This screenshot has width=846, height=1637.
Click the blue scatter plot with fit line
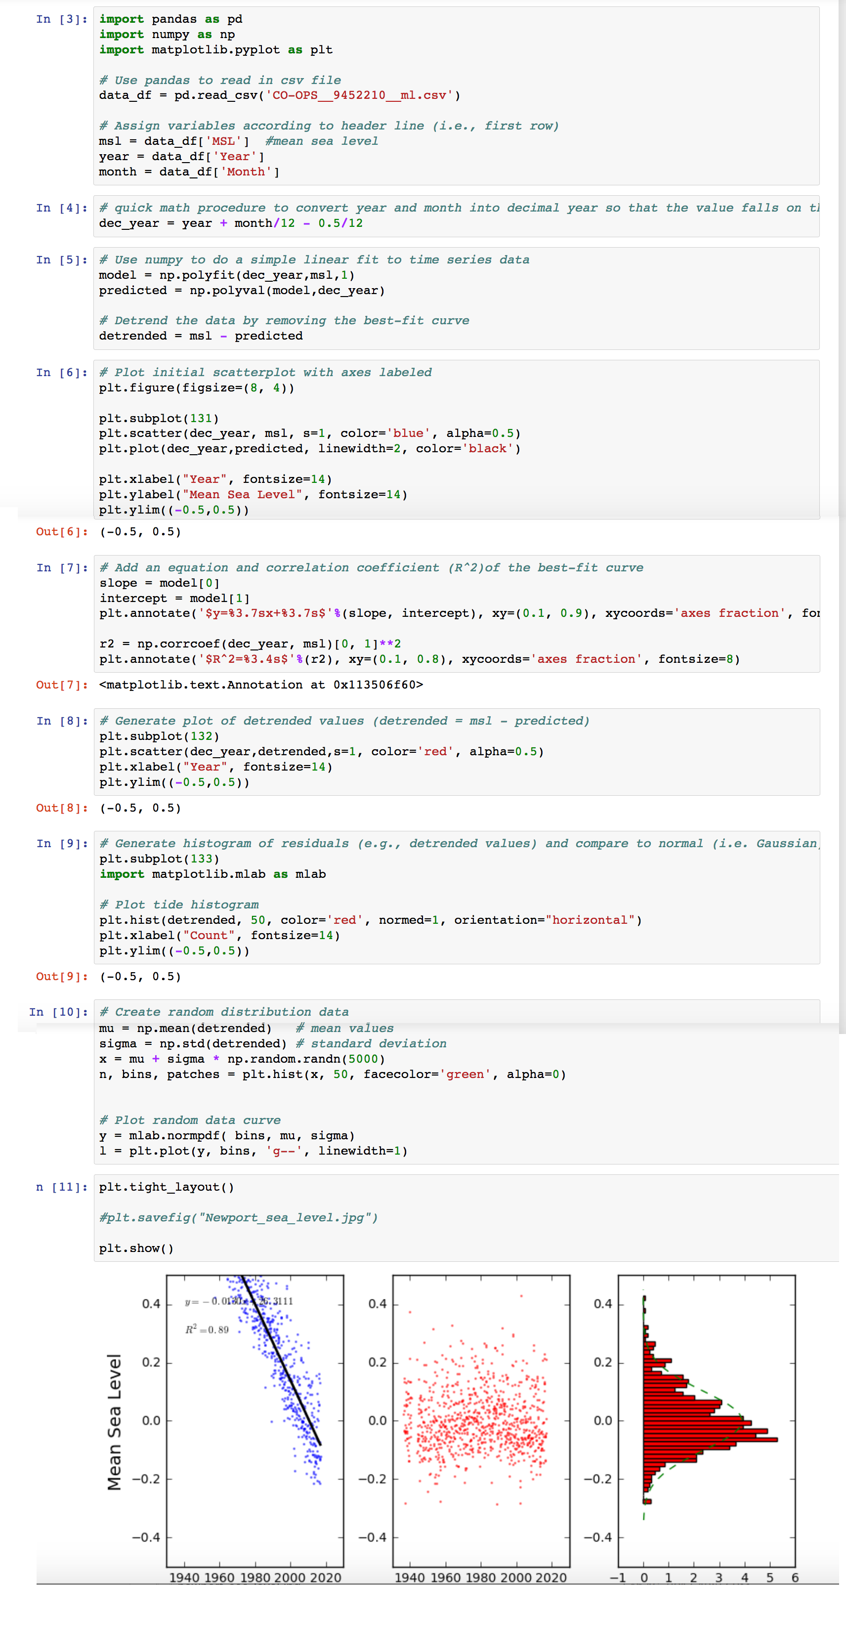(254, 1421)
